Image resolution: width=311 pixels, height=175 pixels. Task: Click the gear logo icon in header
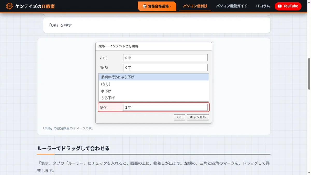(9, 6)
